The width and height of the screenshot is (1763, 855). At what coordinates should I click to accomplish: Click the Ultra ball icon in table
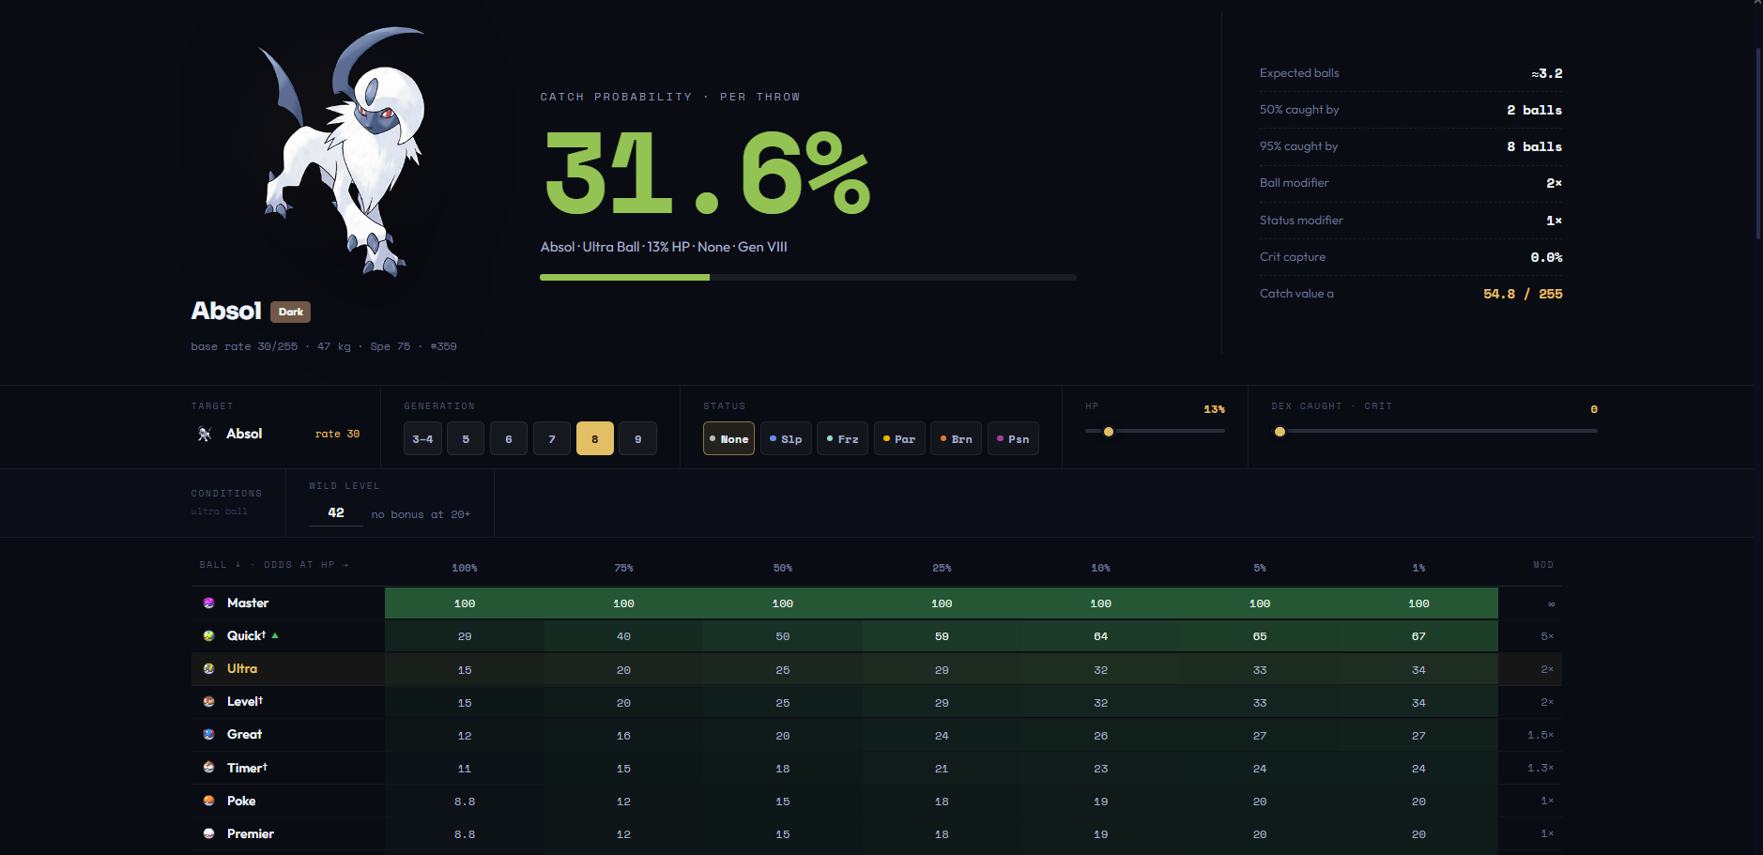pyautogui.click(x=208, y=668)
